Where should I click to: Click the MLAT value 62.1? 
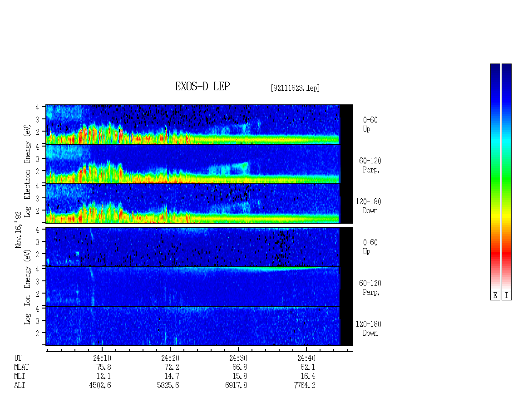(308, 367)
